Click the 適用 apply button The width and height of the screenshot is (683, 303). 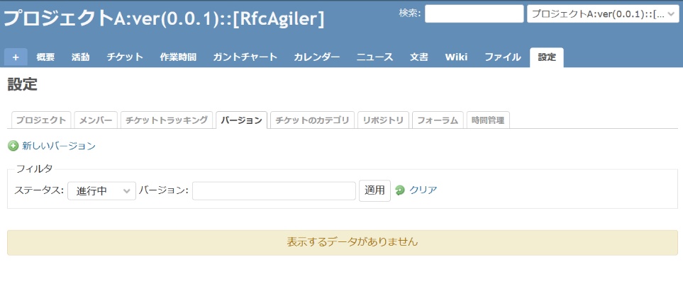[374, 190]
